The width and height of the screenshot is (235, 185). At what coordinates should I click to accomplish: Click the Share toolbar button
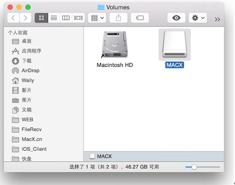tap(119, 18)
